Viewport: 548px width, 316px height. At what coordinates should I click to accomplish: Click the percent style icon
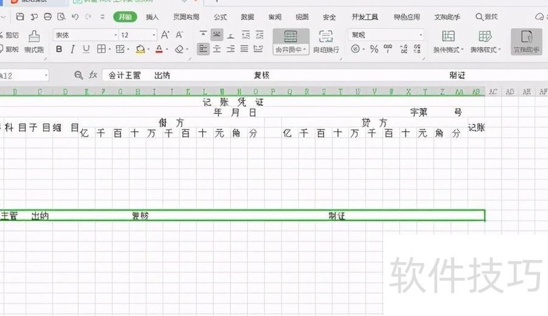(374, 49)
